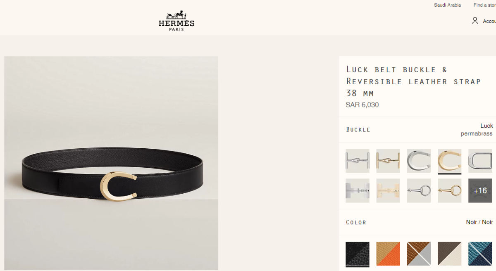Viewport: 496px width, 271px height.
Task: Pick the gold snaffle bit buckle
Action: pos(449,190)
